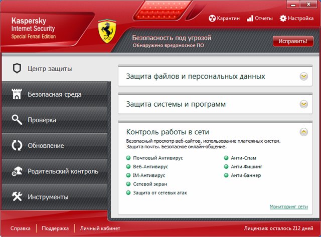Click green status dot beside Анти-Фишинг
This screenshot has width=321, height=237.
coord(226,167)
